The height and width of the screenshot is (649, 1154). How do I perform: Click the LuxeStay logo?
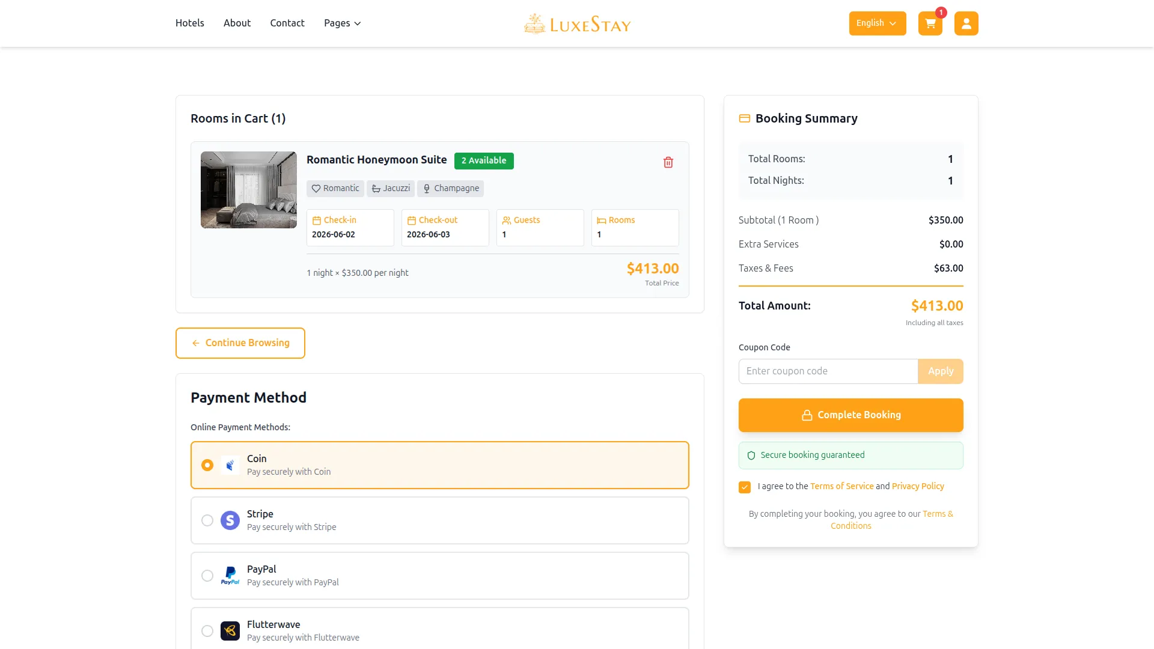577,23
